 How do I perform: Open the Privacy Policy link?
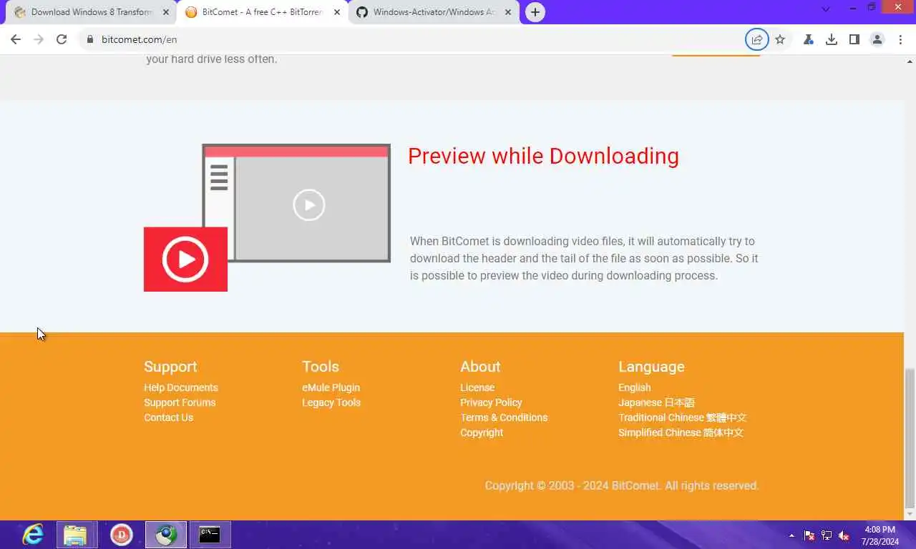491,402
